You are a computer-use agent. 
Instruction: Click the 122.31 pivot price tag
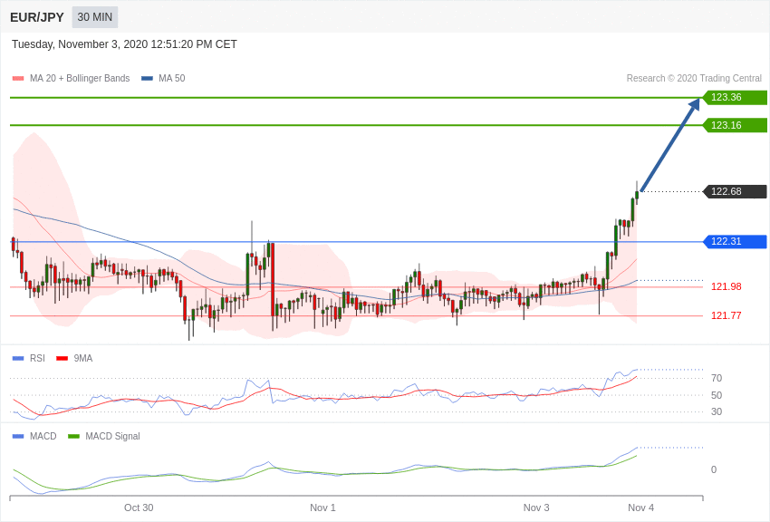point(736,242)
